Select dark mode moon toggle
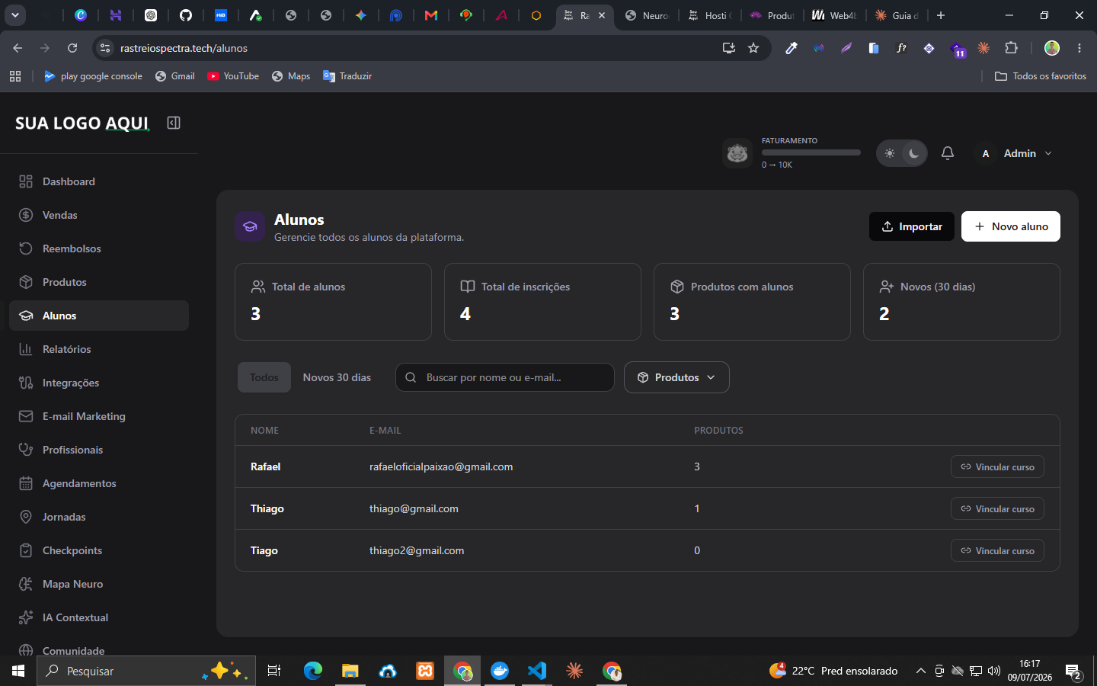 914,153
